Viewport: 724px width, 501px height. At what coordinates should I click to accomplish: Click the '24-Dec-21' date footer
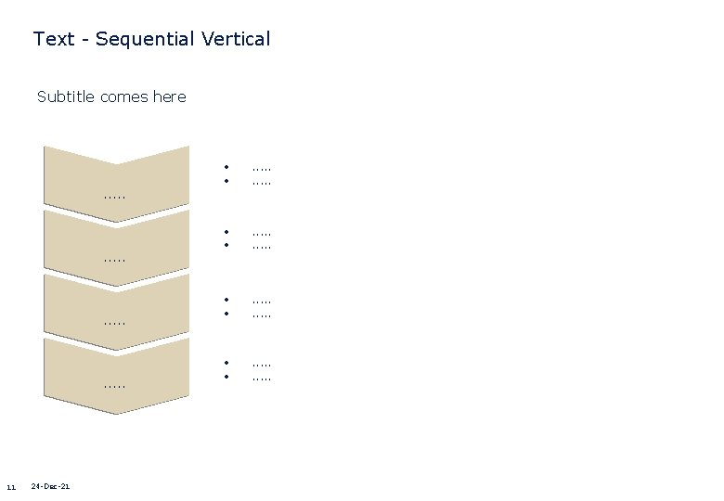coord(50,487)
